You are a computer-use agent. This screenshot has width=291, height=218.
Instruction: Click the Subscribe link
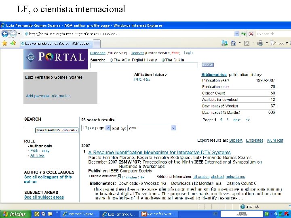[98, 53]
